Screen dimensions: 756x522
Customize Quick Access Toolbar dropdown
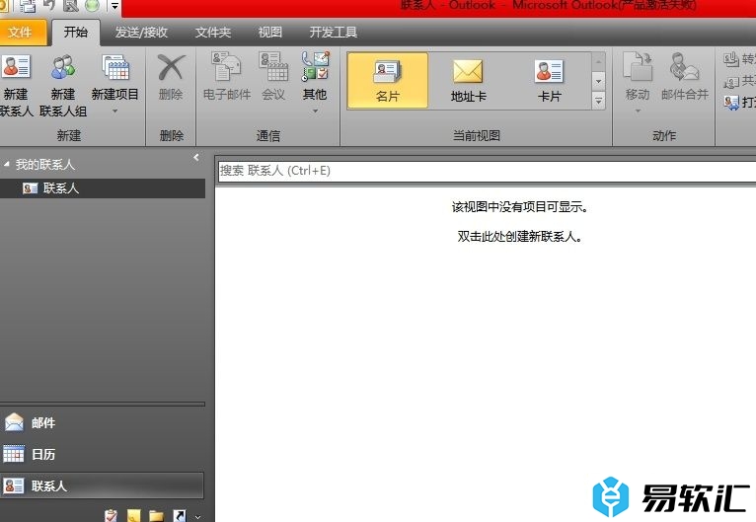[x=114, y=6]
